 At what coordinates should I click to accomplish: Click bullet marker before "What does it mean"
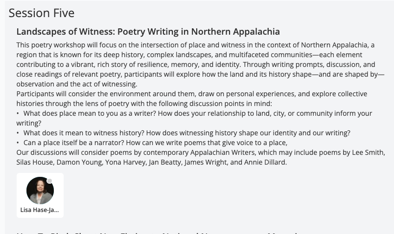click(x=18, y=133)
